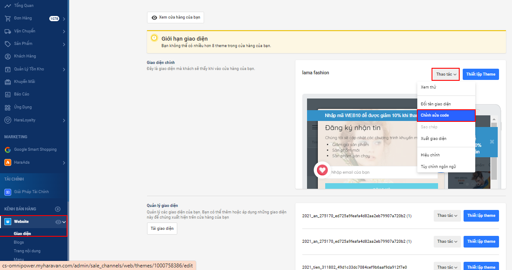Open Thao tác dropdown for lama fashion
512x270 pixels.
click(446, 74)
